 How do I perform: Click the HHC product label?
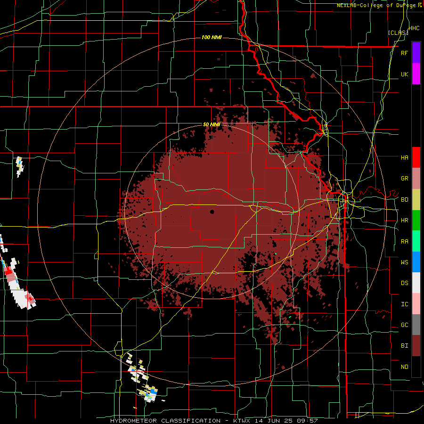414,28
